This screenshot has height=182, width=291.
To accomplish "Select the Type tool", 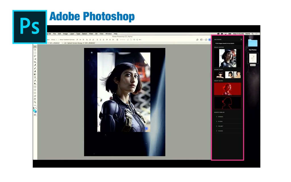I will pyautogui.click(x=35, y=78).
